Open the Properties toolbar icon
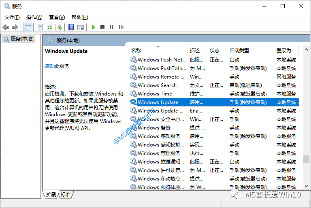Viewport: 311px width, 208px height. (x=40, y=27)
